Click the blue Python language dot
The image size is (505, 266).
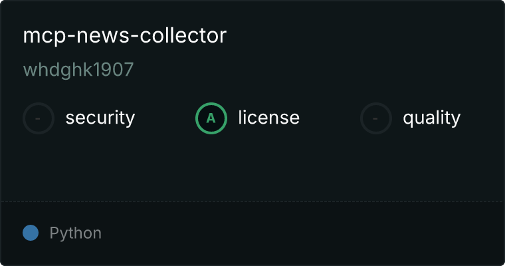(31, 233)
